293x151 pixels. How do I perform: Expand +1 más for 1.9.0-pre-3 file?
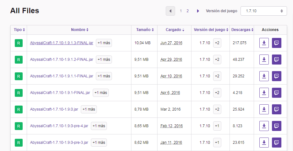99,143
